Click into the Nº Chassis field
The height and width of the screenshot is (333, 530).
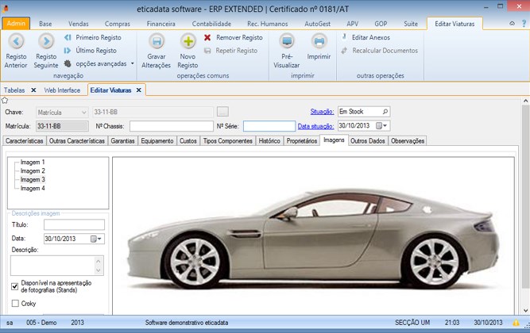(172, 125)
